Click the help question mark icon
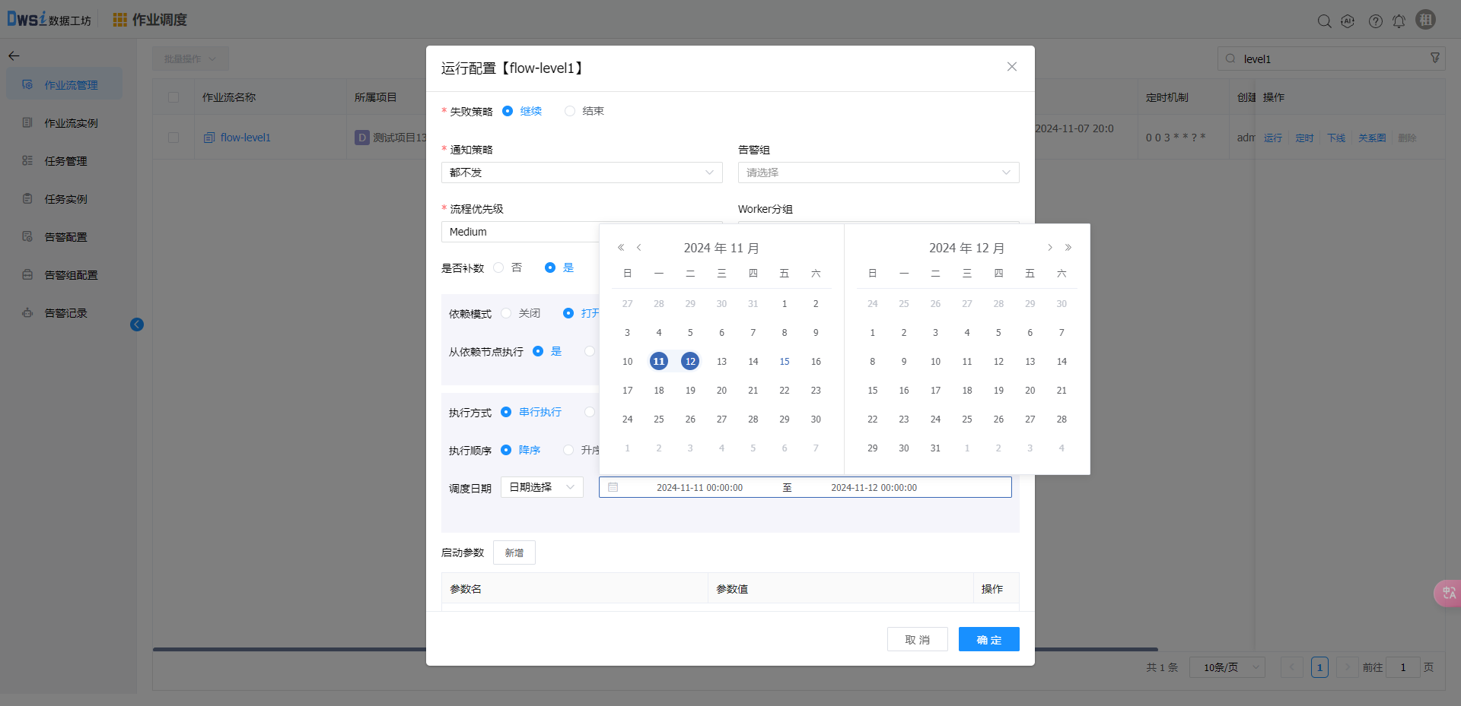The image size is (1461, 706). click(1375, 21)
